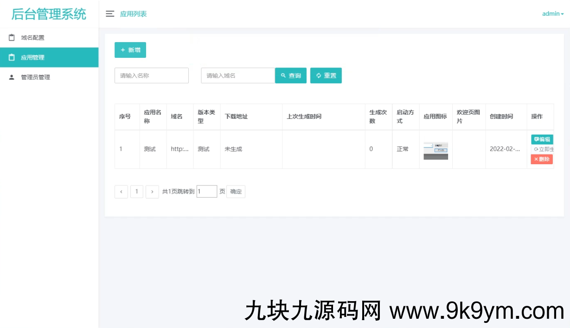
Task: Click the 编辑 edit button in row 1
Action: [x=542, y=139]
